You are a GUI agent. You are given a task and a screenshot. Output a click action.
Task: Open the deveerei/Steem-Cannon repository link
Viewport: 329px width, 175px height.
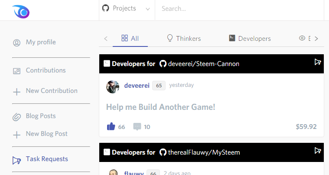[204, 64]
